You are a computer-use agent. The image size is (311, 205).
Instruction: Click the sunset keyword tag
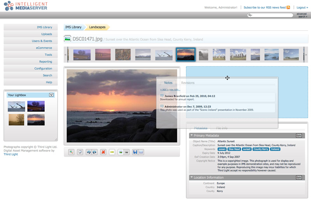click(x=246, y=149)
